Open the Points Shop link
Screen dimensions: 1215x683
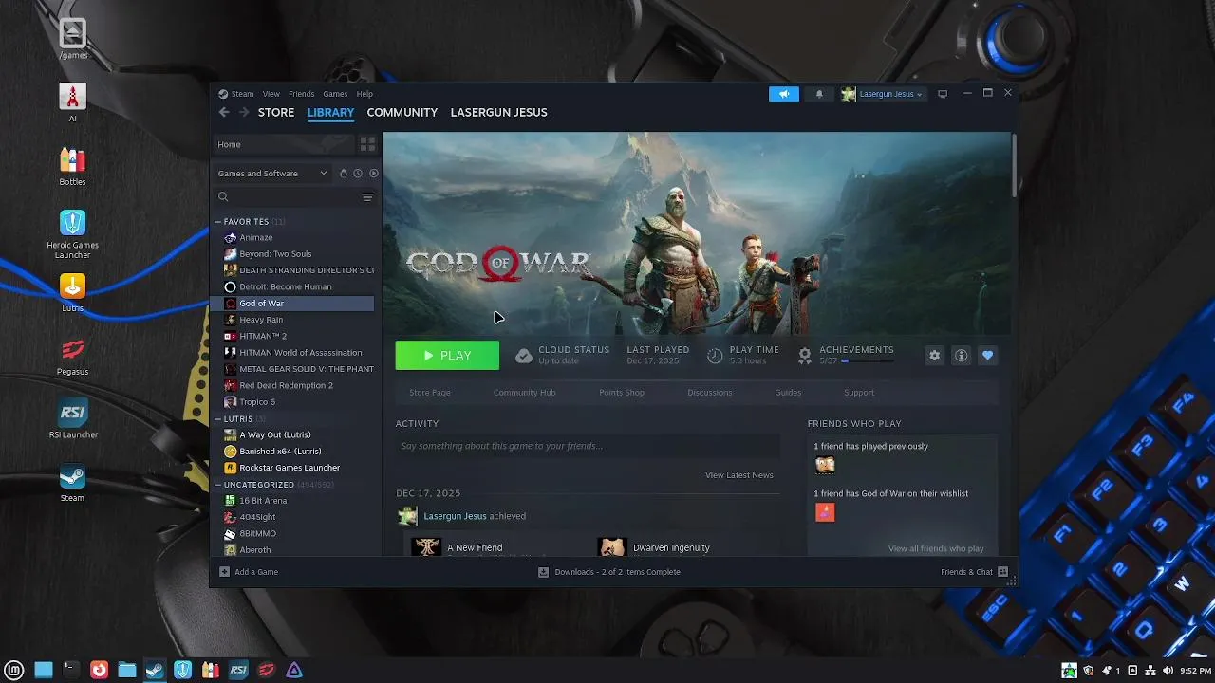coord(622,393)
